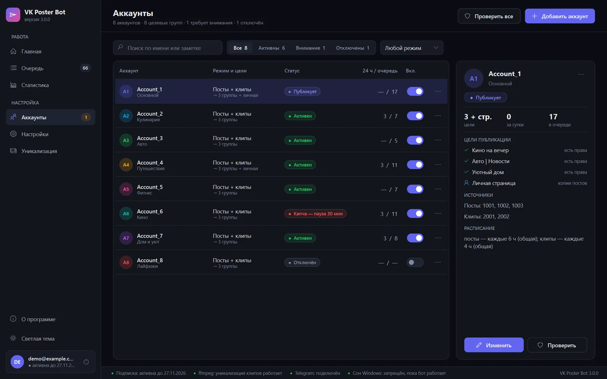Click the A6 avatar in Account_6 row
The width and height of the screenshot is (607, 379).
pos(126,213)
